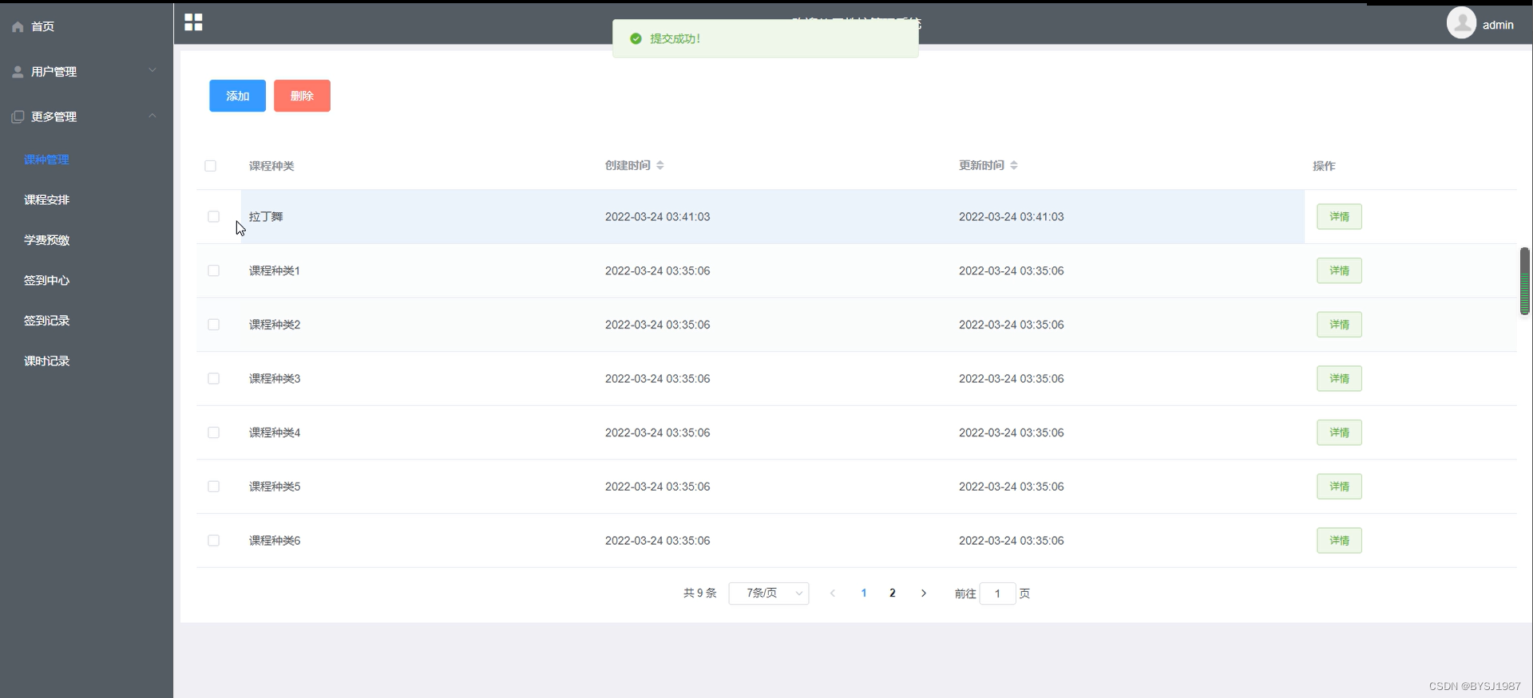Toggle the sidebar grid icon
The width and height of the screenshot is (1533, 698).
point(193,22)
